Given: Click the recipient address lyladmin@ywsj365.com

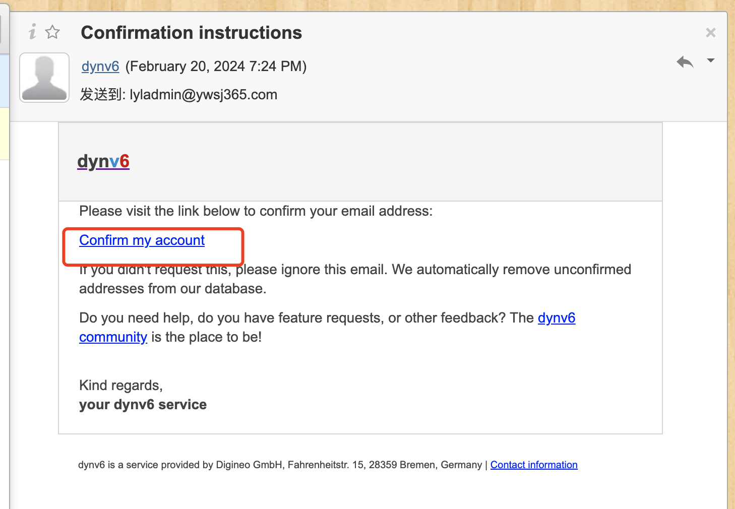Looking at the screenshot, I should (204, 95).
